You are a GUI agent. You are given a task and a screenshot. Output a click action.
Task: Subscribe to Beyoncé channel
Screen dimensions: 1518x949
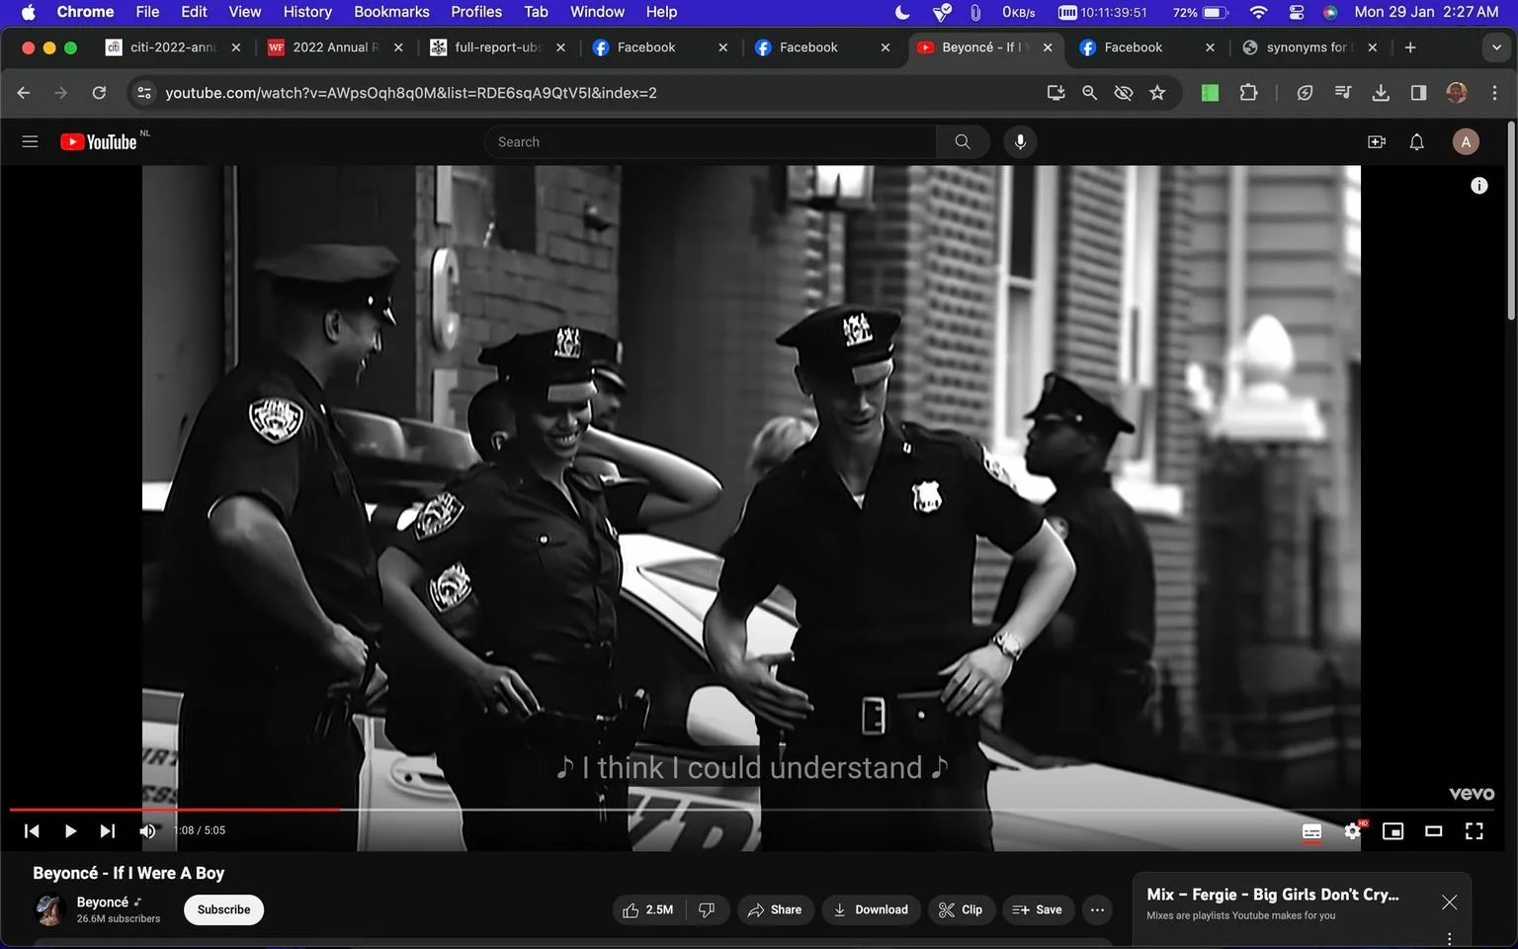point(223,909)
